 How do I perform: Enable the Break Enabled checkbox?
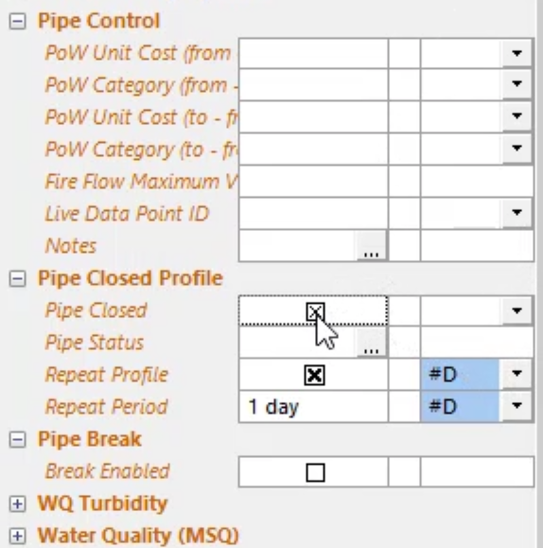click(x=315, y=472)
